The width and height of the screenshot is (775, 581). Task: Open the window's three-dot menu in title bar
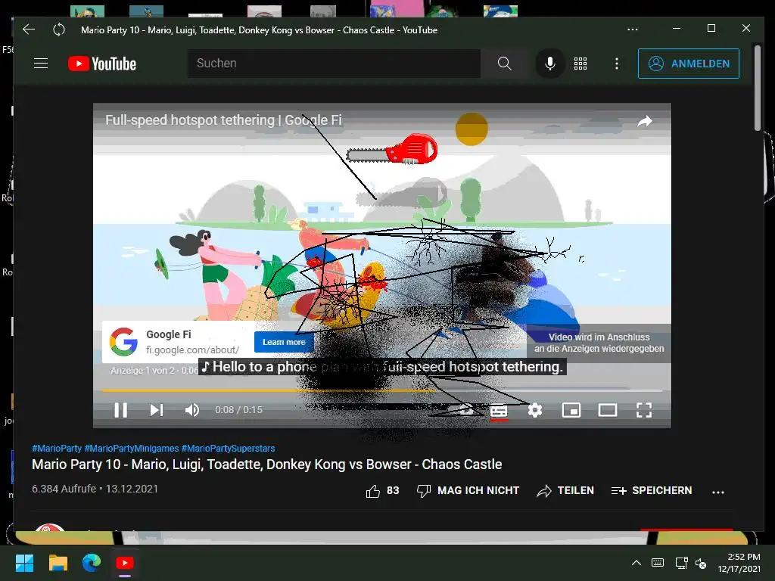633,30
